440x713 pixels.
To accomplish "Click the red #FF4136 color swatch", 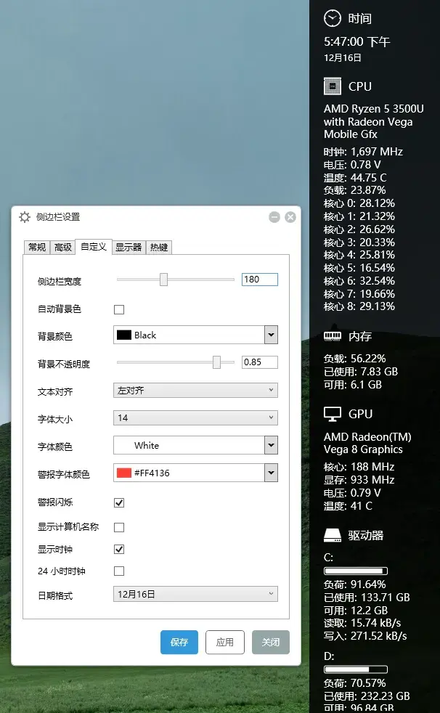I will click(124, 473).
